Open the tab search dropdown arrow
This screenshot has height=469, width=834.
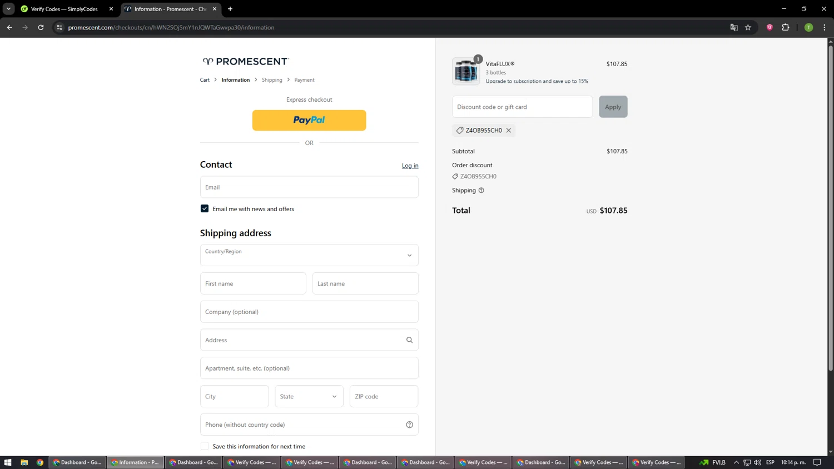point(8,9)
